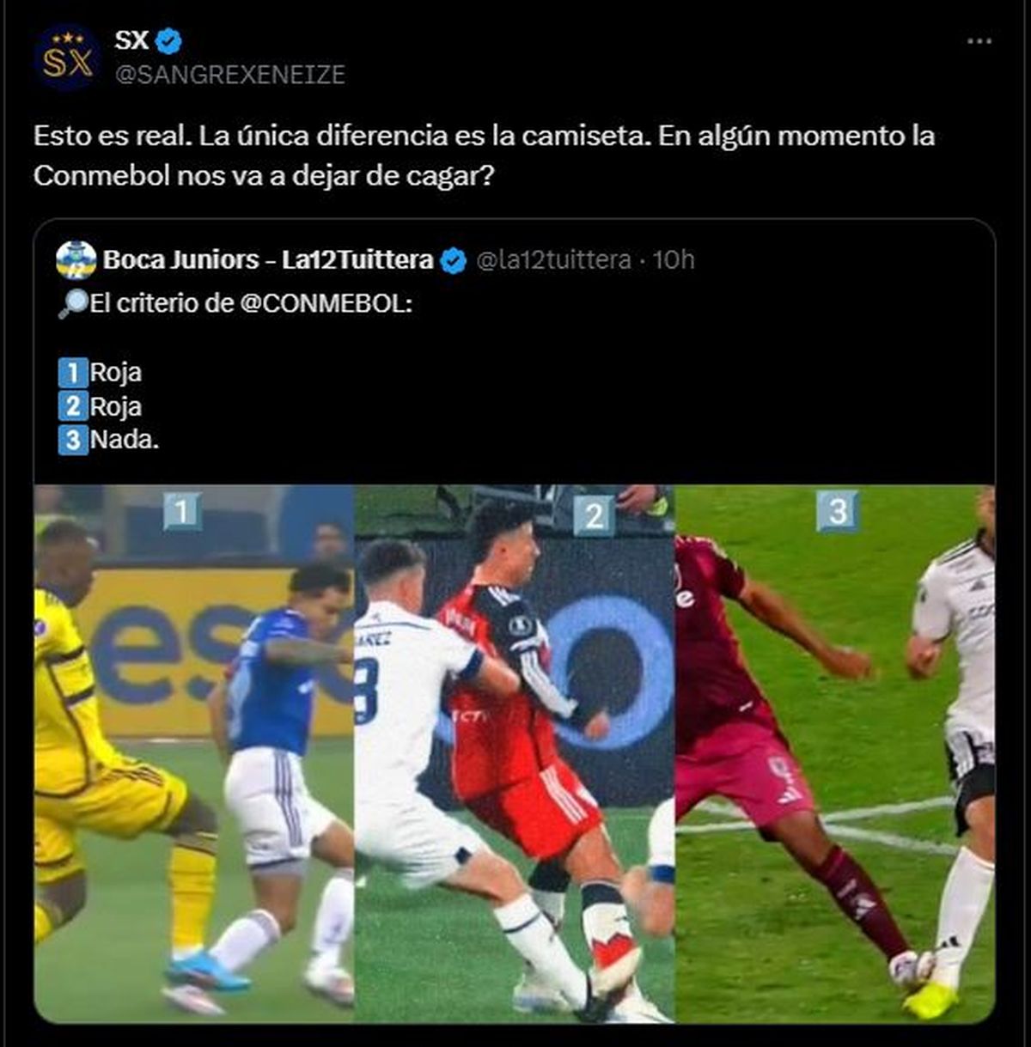Open the SX profile avatar

pyautogui.click(x=67, y=58)
